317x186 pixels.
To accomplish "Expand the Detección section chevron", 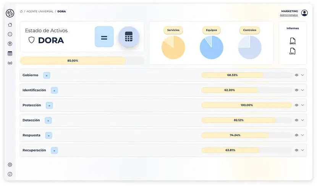I will coord(302,120).
